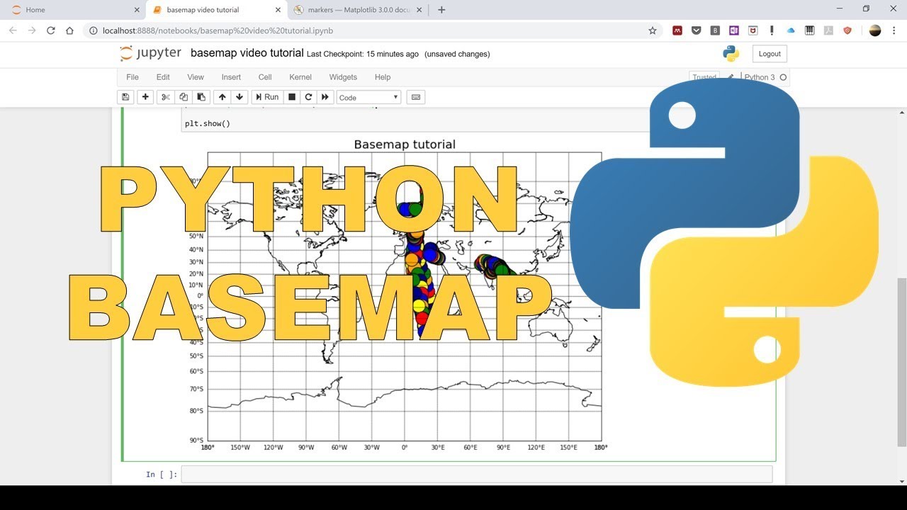Click the small Python logo beside Logout

[731, 54]
